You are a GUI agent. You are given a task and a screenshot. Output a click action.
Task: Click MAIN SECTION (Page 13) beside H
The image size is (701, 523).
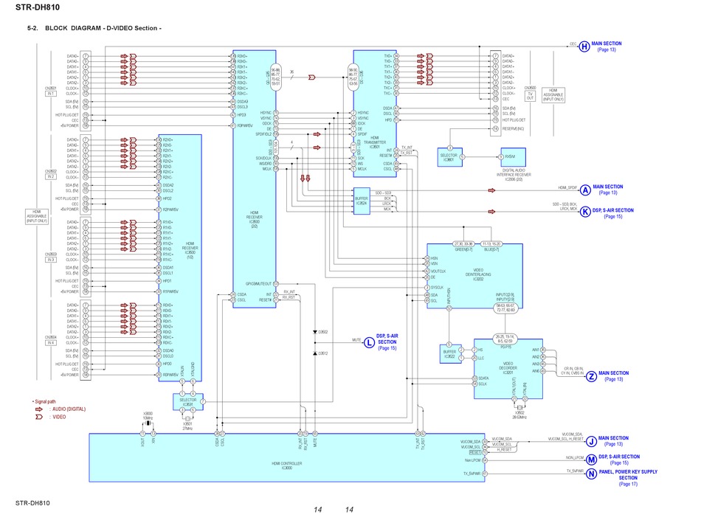[607, 46]
